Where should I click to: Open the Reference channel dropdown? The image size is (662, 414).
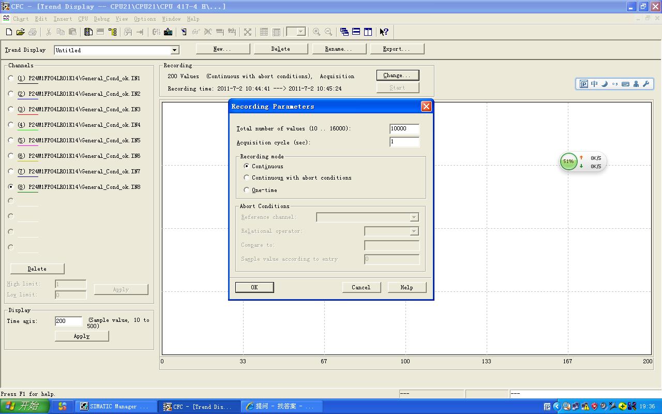(414, 217)
